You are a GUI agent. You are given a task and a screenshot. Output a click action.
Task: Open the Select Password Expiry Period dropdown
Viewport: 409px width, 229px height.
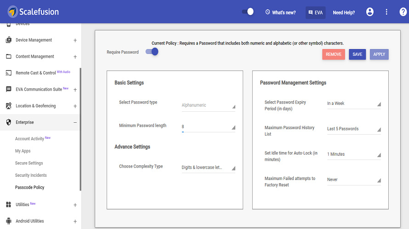point(354,104)
